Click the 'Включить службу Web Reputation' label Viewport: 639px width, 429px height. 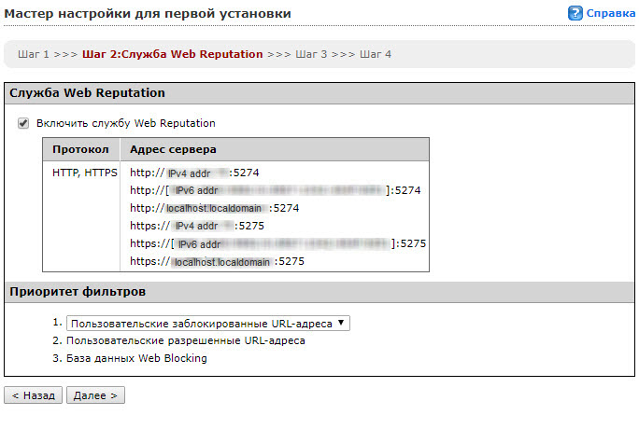pos(125,123)
